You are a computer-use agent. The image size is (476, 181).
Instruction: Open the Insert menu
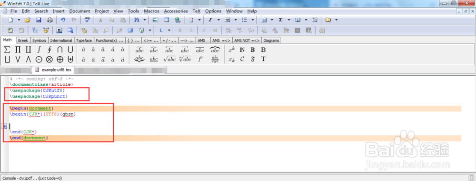(x=59, y=11)
